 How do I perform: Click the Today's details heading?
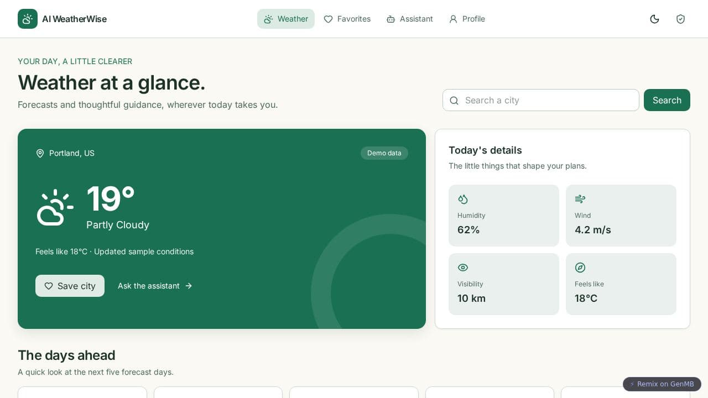coord(485,150)
